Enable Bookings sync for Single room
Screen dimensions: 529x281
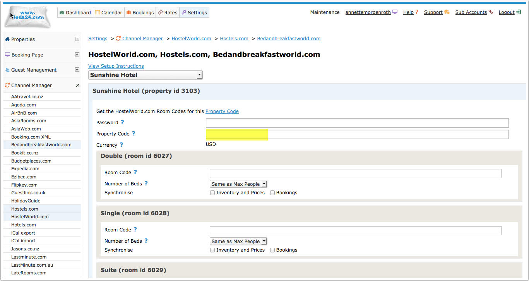(272, 250)
